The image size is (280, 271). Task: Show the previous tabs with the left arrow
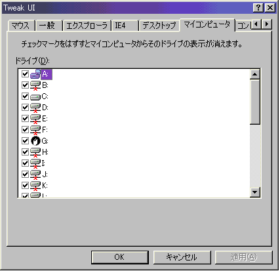coord(256,24)
